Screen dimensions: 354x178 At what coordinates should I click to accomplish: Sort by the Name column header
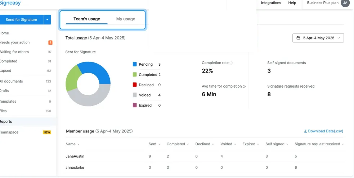point(72,144)
